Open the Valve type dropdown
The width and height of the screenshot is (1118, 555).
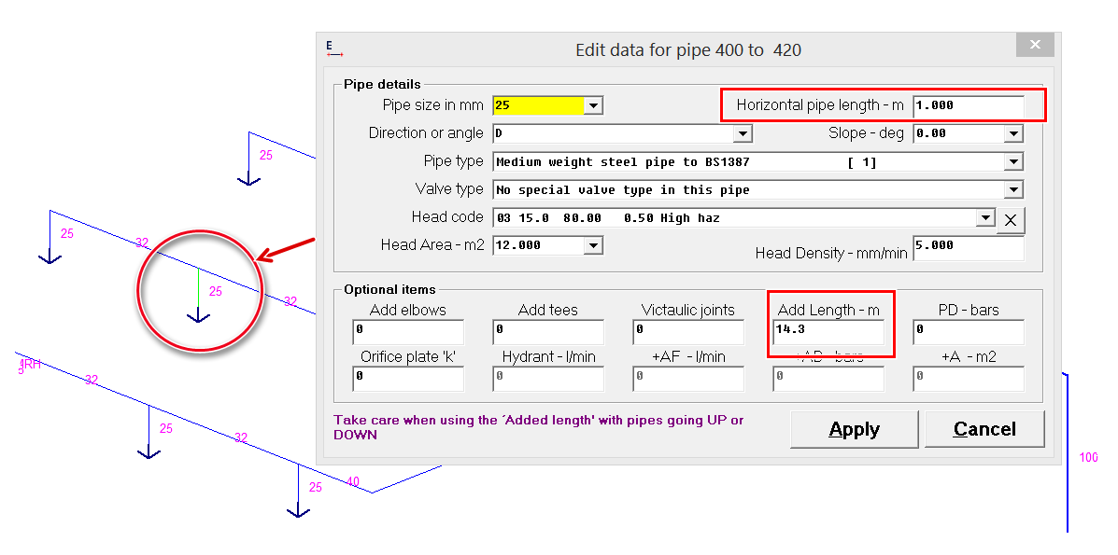point(1013,190)
